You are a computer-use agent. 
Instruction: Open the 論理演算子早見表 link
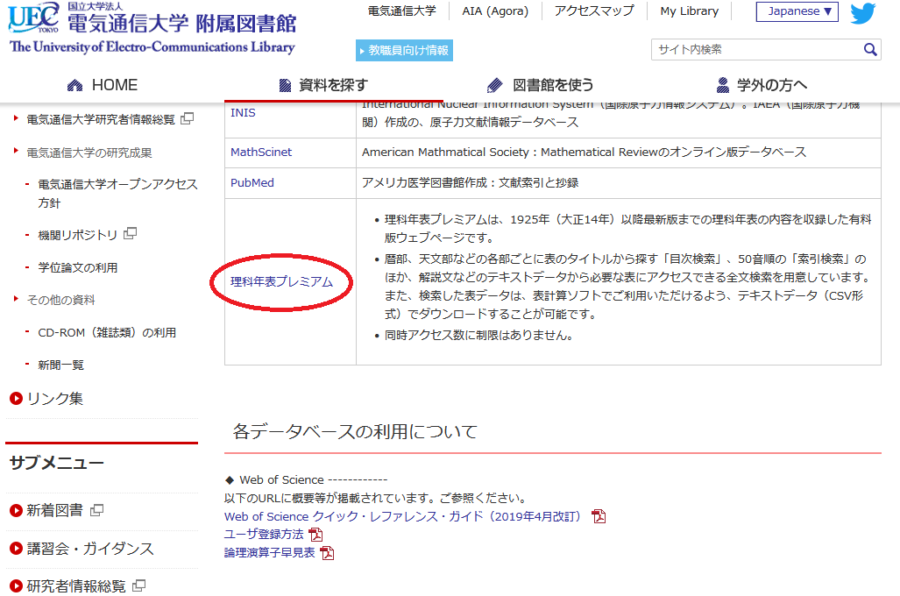[269, 553]
